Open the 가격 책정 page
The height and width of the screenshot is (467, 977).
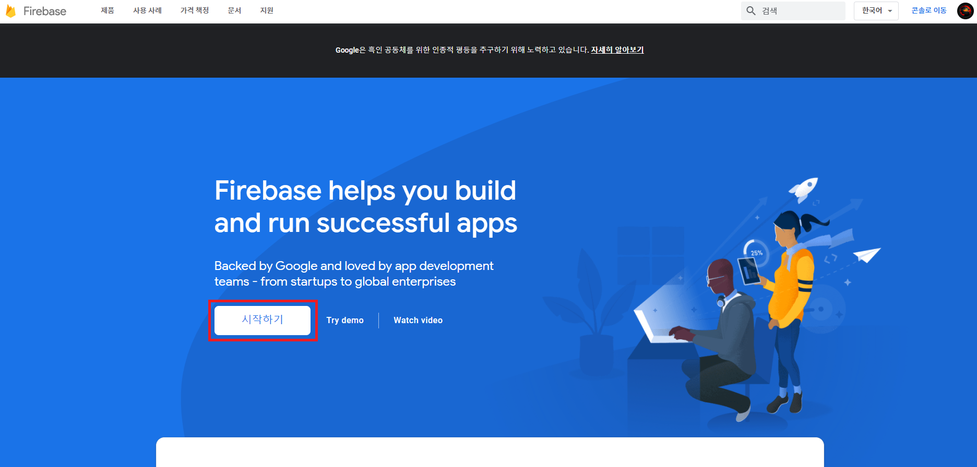tap(195, 10)
